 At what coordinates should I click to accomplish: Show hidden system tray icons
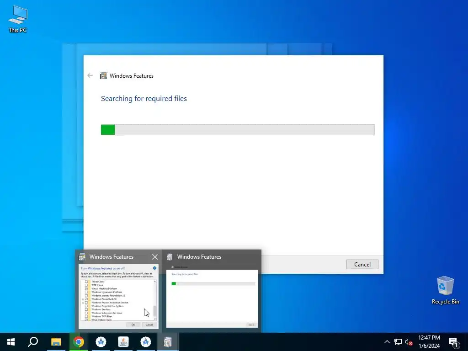coord(387,342)
